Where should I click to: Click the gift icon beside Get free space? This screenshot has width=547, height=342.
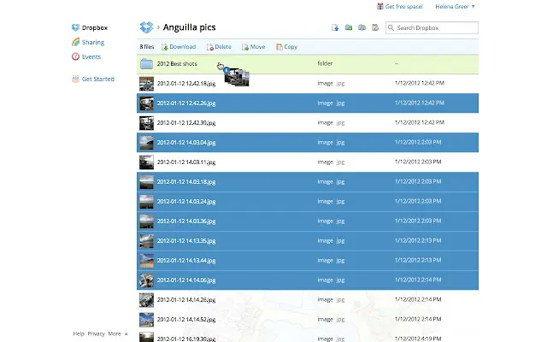click(379, 6)
